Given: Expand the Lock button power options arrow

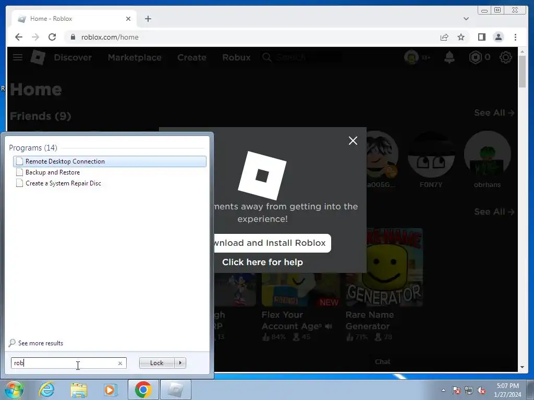Looking at the screenshot, I should pyautogui.click(x=180, y=363).
